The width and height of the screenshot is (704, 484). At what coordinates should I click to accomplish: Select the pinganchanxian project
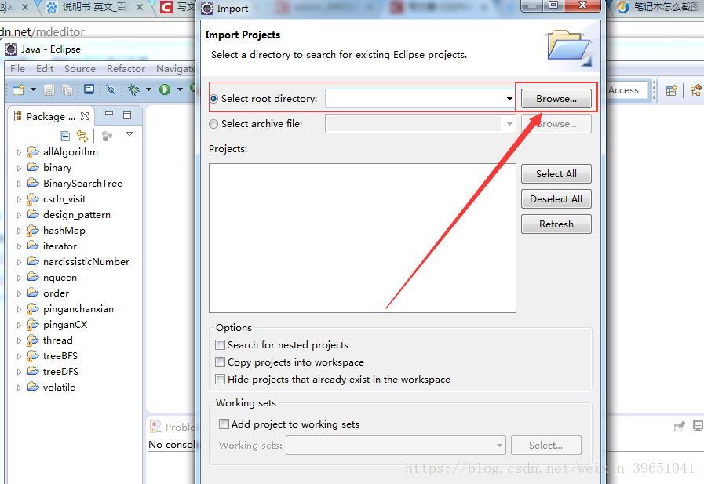78,309
